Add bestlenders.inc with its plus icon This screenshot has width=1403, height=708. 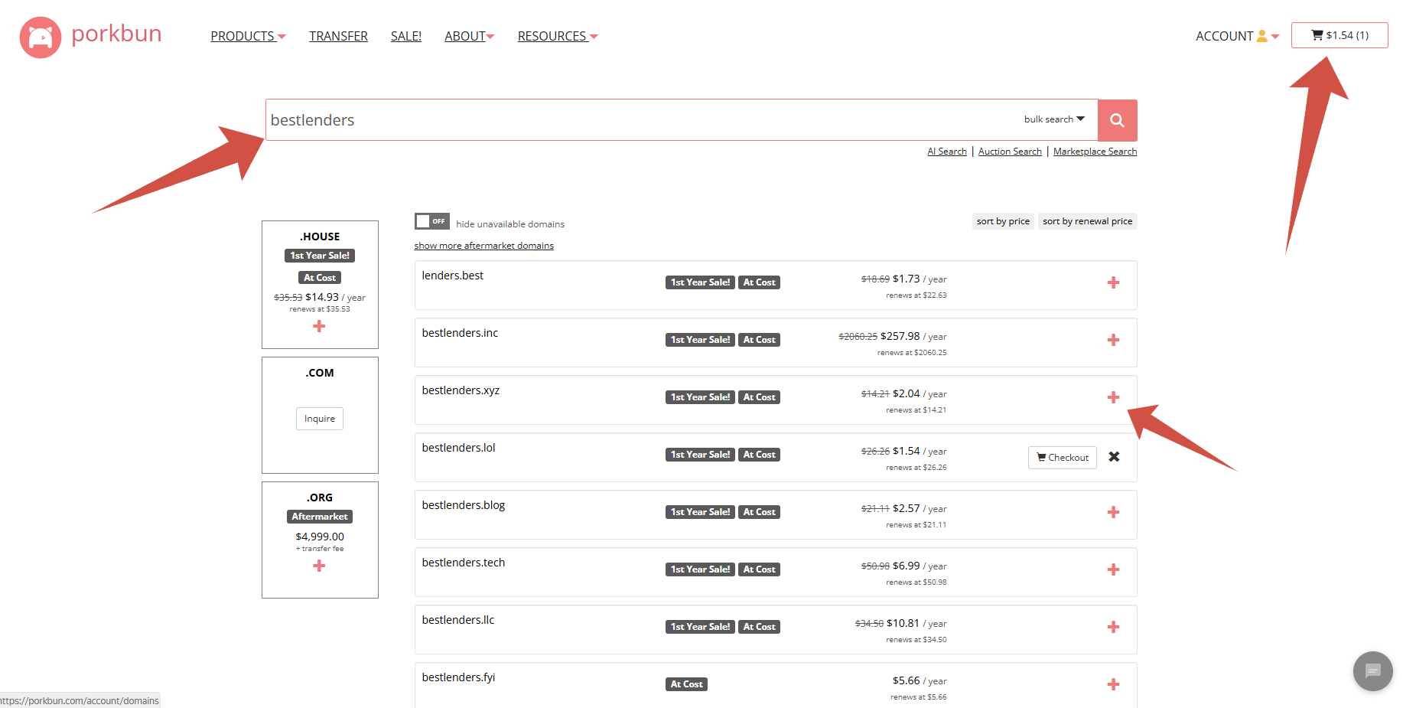pyautogui.click(x=1113, y=340)
